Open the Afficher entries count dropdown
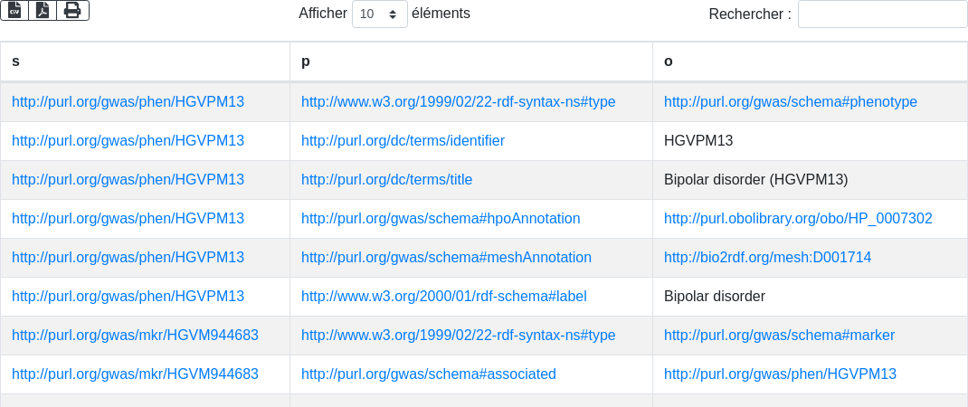This screenshot has height=407, width=968. 379,14
